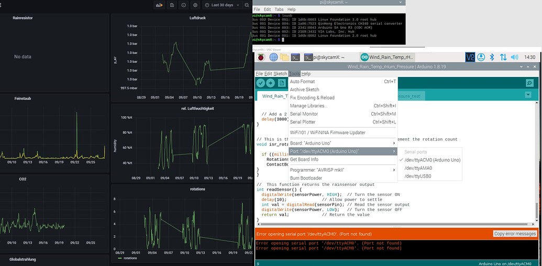Image resolution: width=542 pixels, height=266 pixels.
Task: Open the Grafana dashboard info icon
Action: [x=184, y=5]
